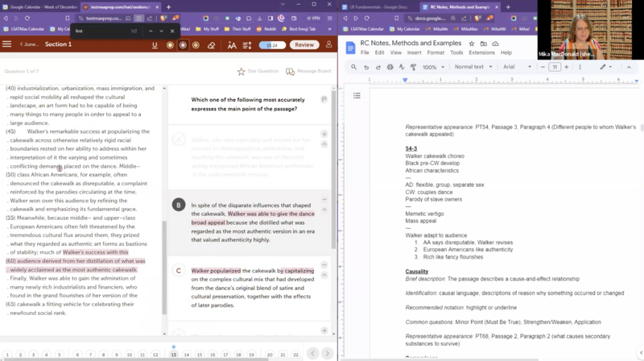
Task: Select the underline annotation tool
Action: tap(155, 44)
